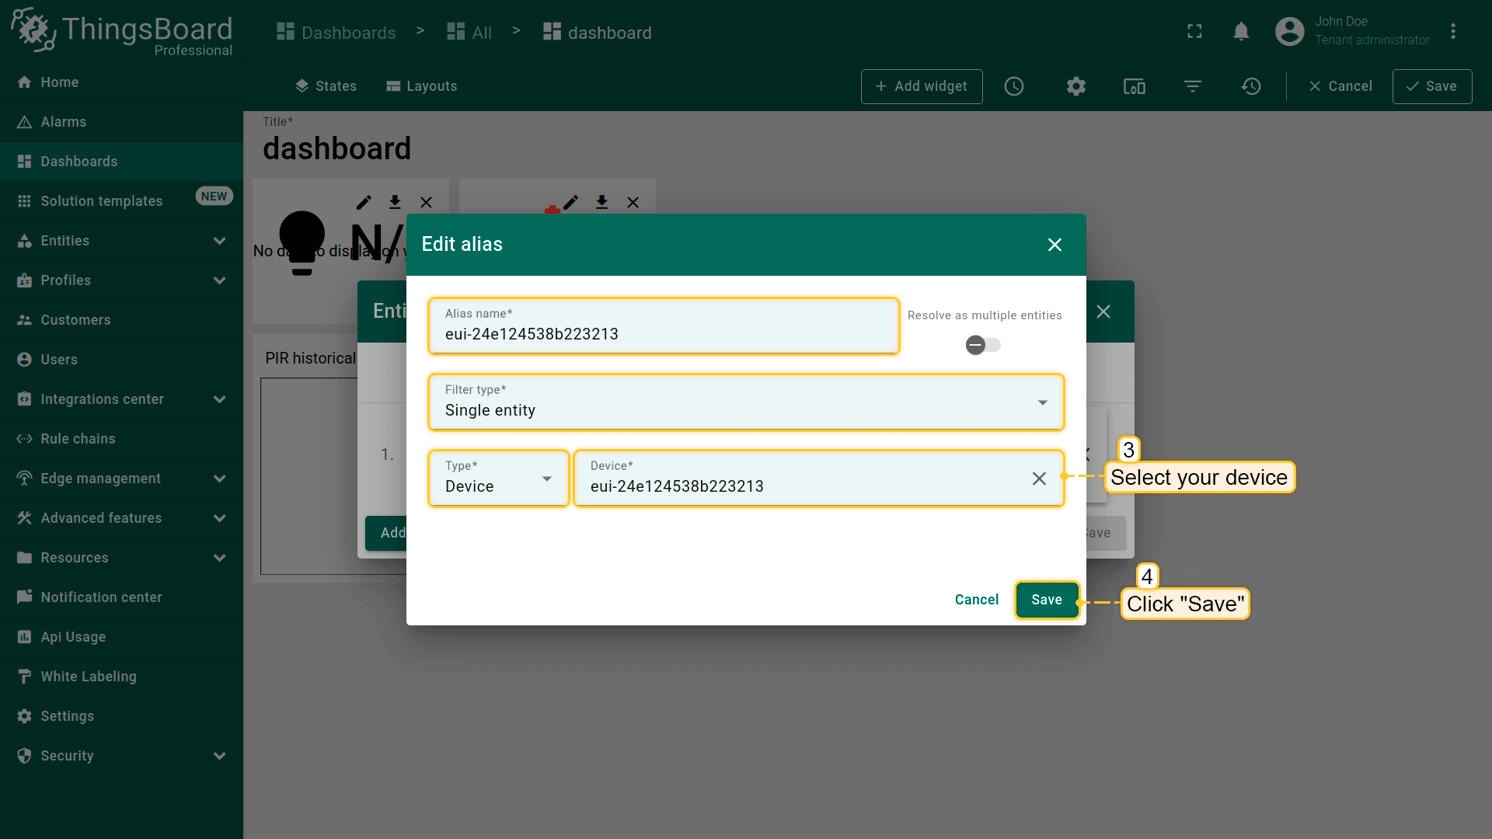
Task: Toggle Resolve as multiple entities switch
Action: coord(982,345)
